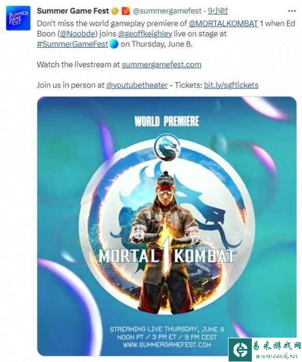Click the WORLD PREMIERE heading on poster
The width and height of the screenshot is (302, 362).
tap(167, 121)
